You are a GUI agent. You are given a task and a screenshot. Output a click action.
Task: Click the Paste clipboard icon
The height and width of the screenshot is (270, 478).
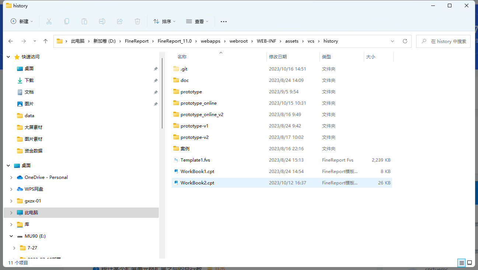pyautogui.click(x=84, y=21)
